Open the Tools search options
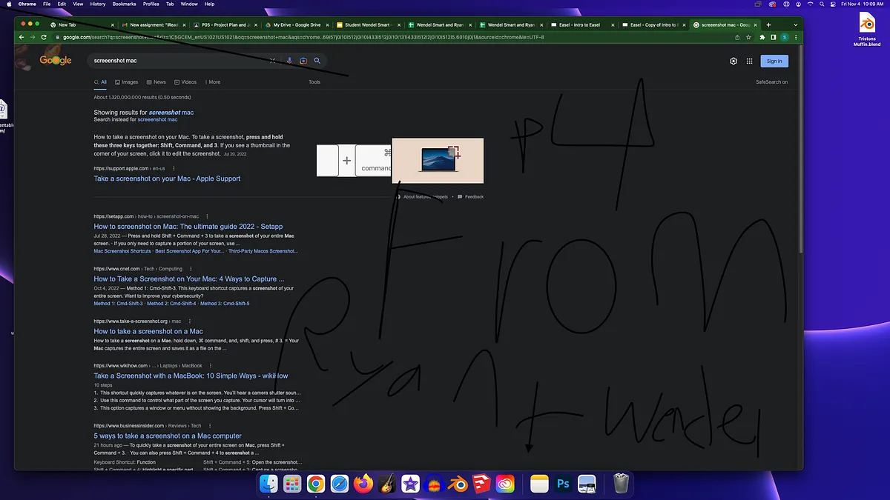890x500 pixels. pyautogui.click(x=314, y=82)
